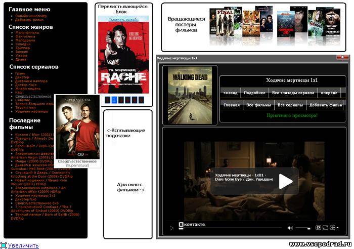Click the ВКонтакте logo in the player
Image resolution: width=354 pixels, height=249 pixels.
[192, 224]
